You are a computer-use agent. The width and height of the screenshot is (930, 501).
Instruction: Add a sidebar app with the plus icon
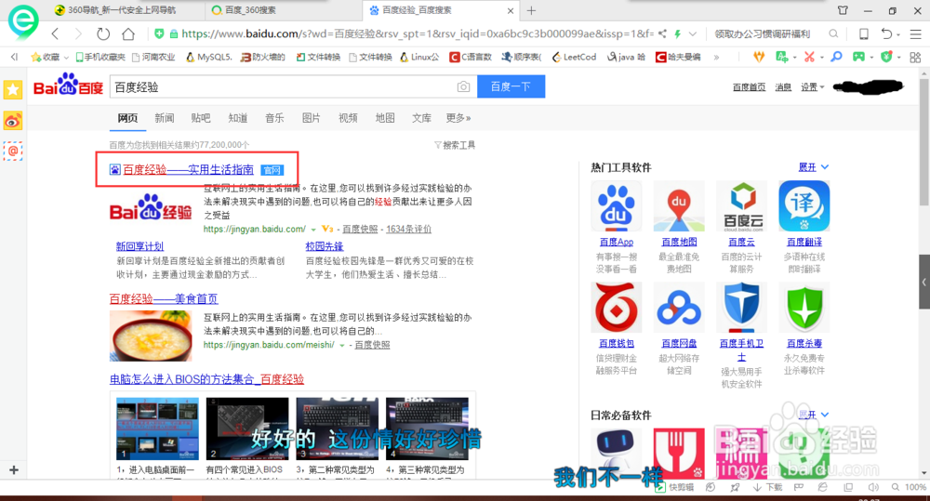pos(14,469)
